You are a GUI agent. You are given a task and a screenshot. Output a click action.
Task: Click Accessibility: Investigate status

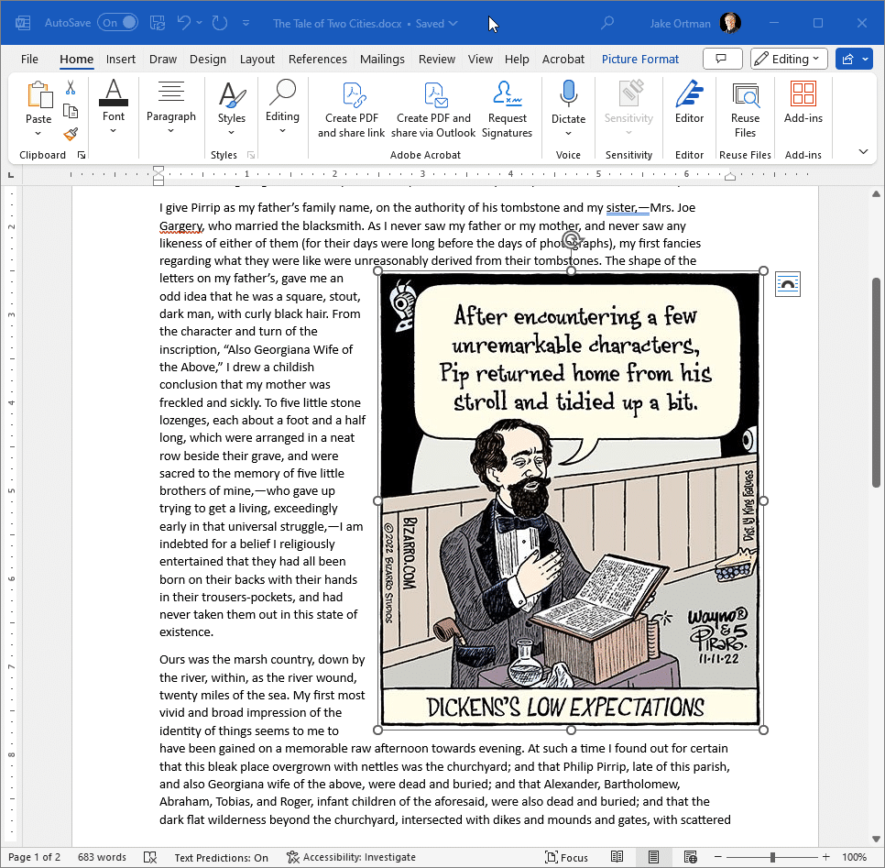pos(351,857)
